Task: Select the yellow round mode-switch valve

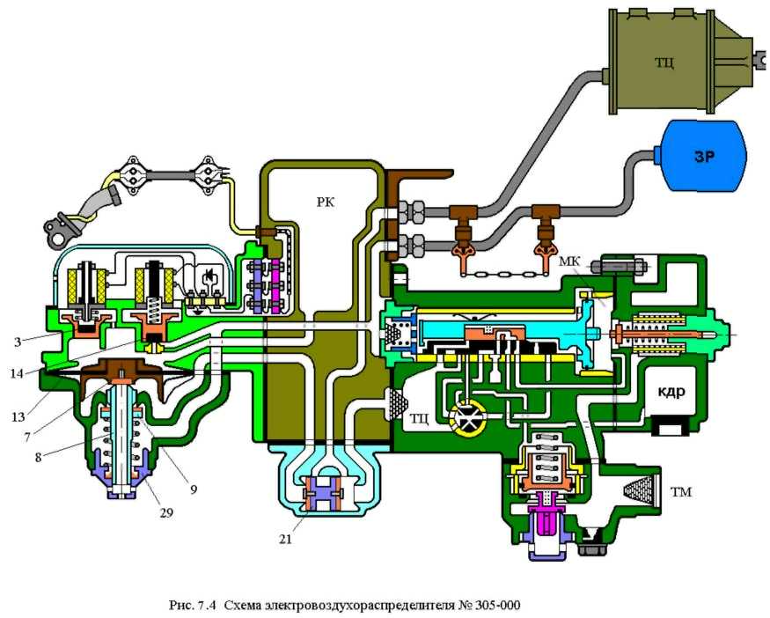Action: click(466, 418)
